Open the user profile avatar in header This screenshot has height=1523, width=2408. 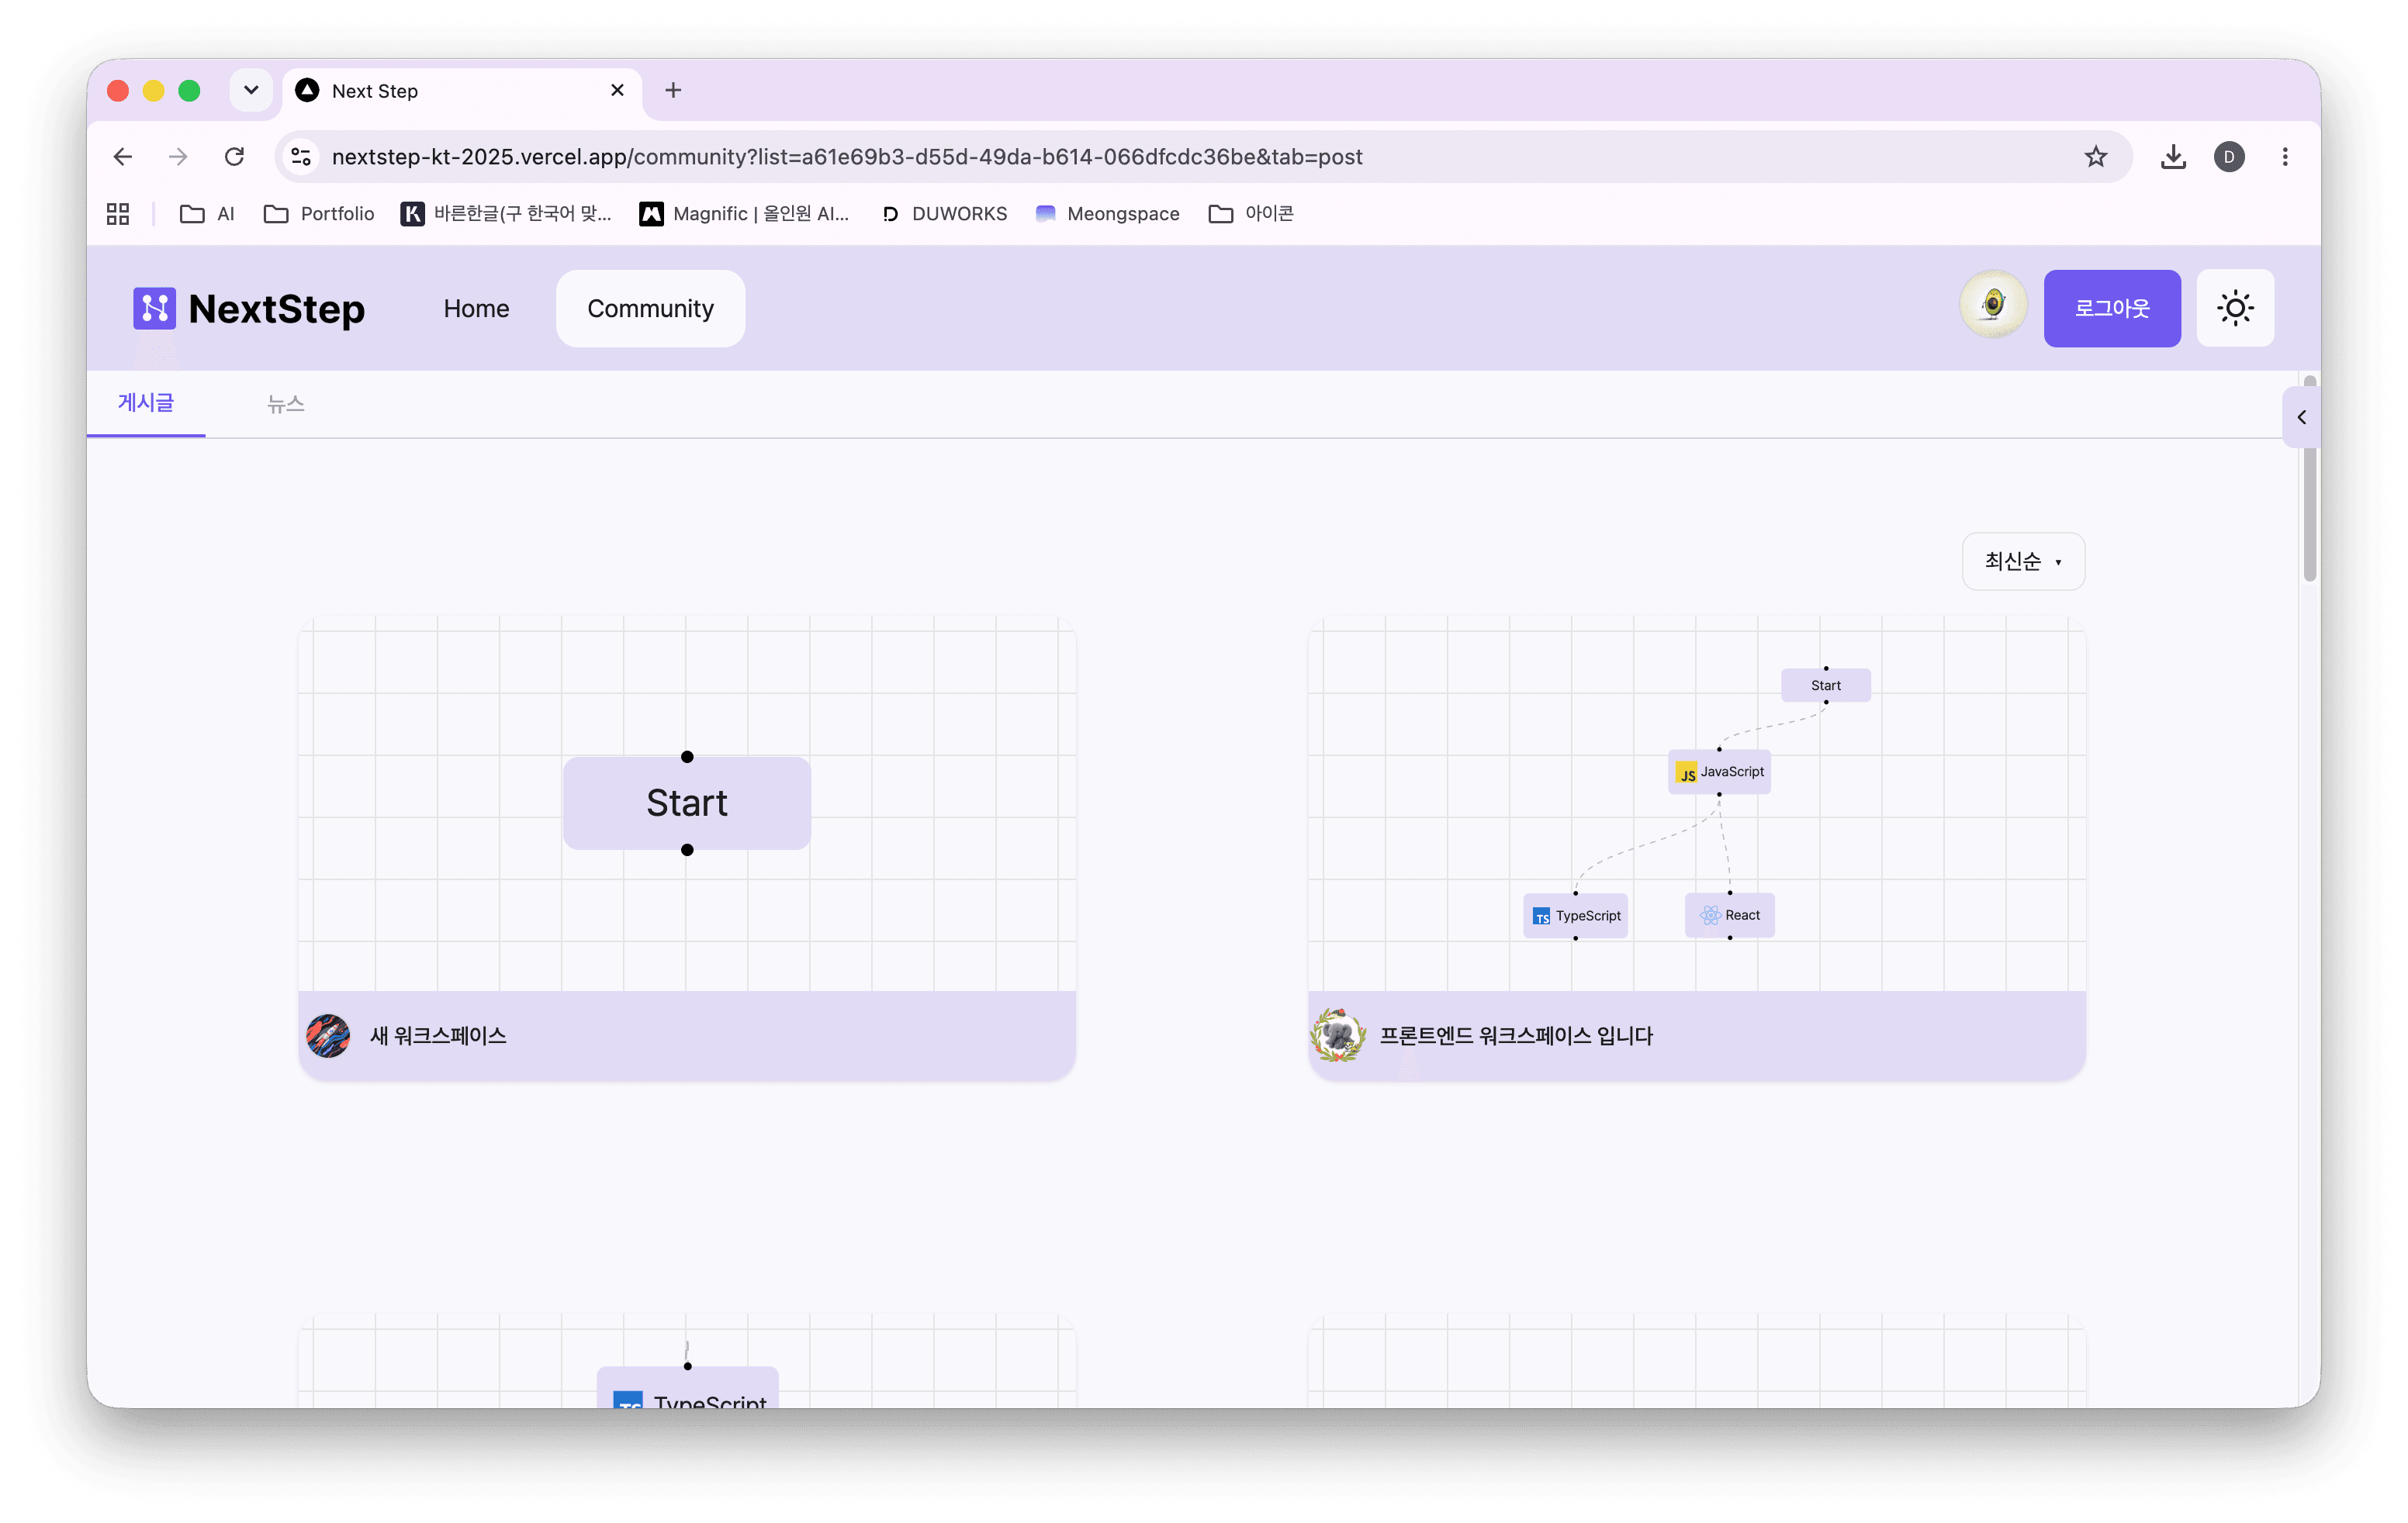[1993, 305]
